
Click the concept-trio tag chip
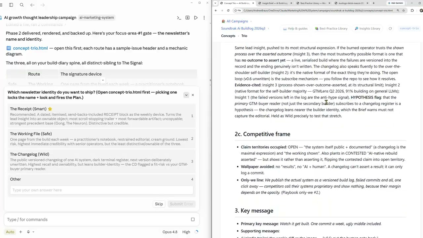point(409,28)
